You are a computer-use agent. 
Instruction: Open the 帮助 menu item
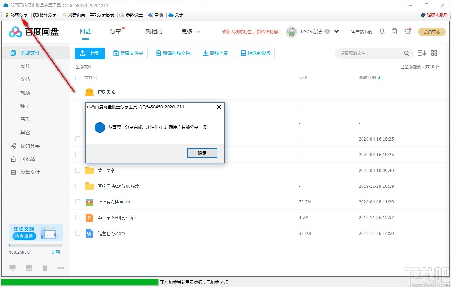point(156,15)
